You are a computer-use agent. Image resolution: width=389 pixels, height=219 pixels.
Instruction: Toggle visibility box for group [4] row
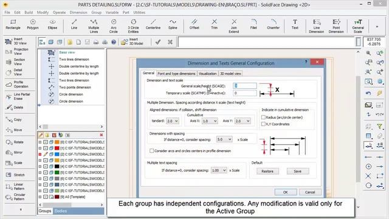[46, 166]
